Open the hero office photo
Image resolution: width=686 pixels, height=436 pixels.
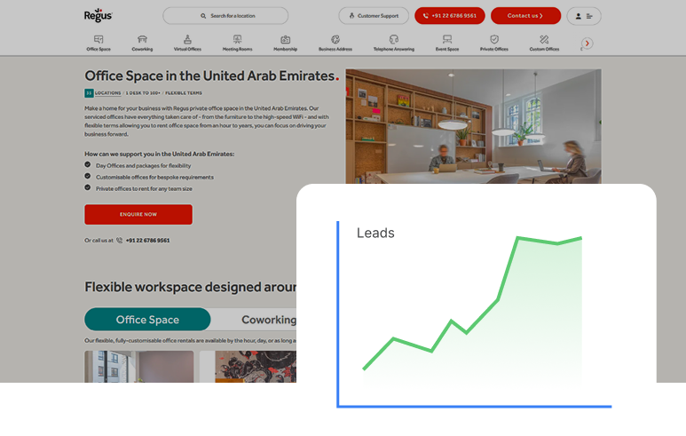point(473,126)
